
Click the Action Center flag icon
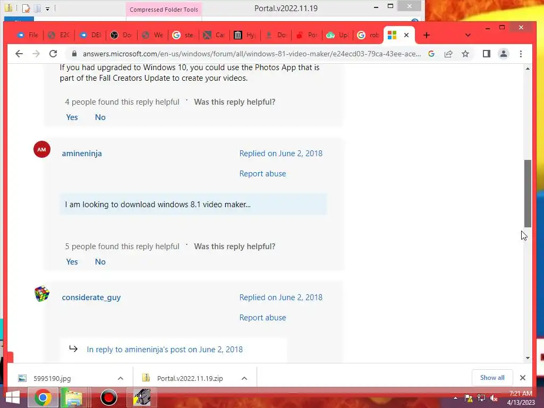469,398
